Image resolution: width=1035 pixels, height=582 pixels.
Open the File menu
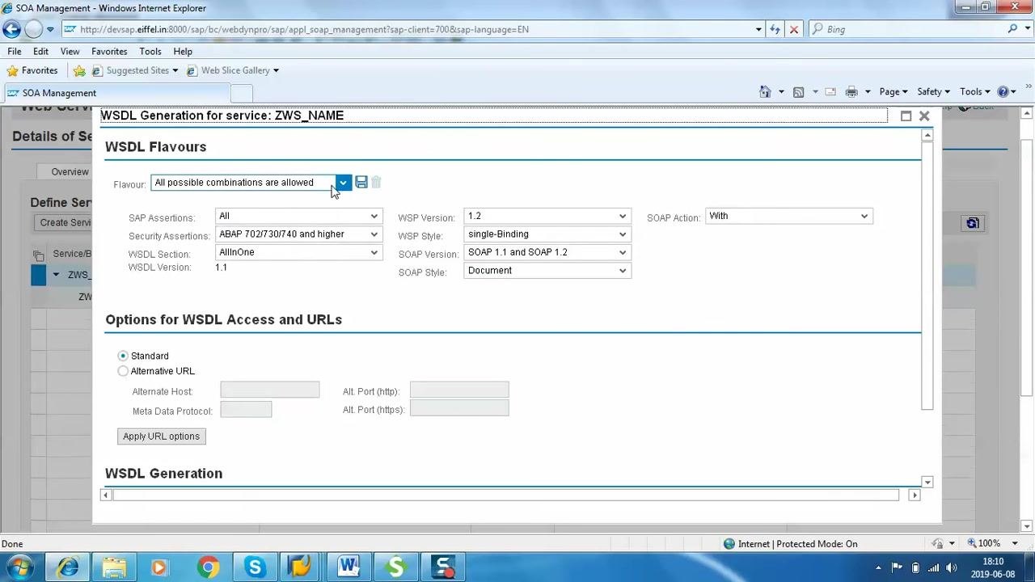[x=15, y=51]
